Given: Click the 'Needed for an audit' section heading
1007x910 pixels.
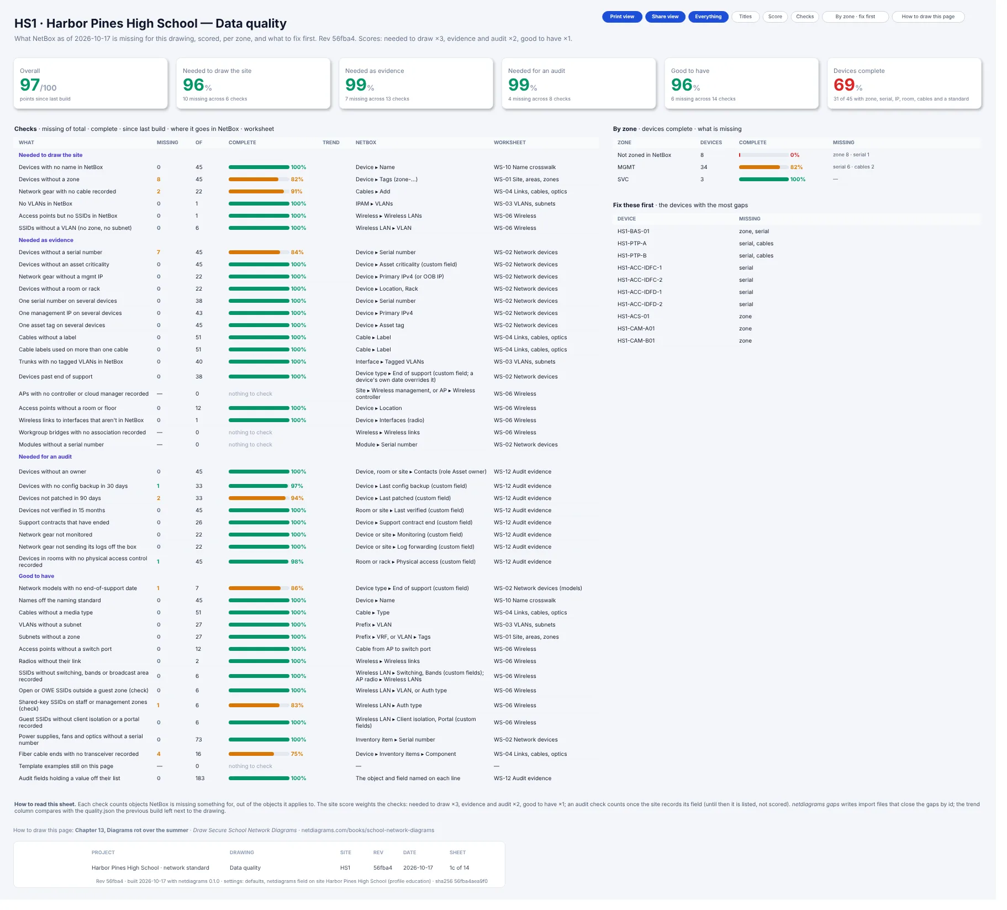Looking at the screenshot, I should [x=45, y=457].
